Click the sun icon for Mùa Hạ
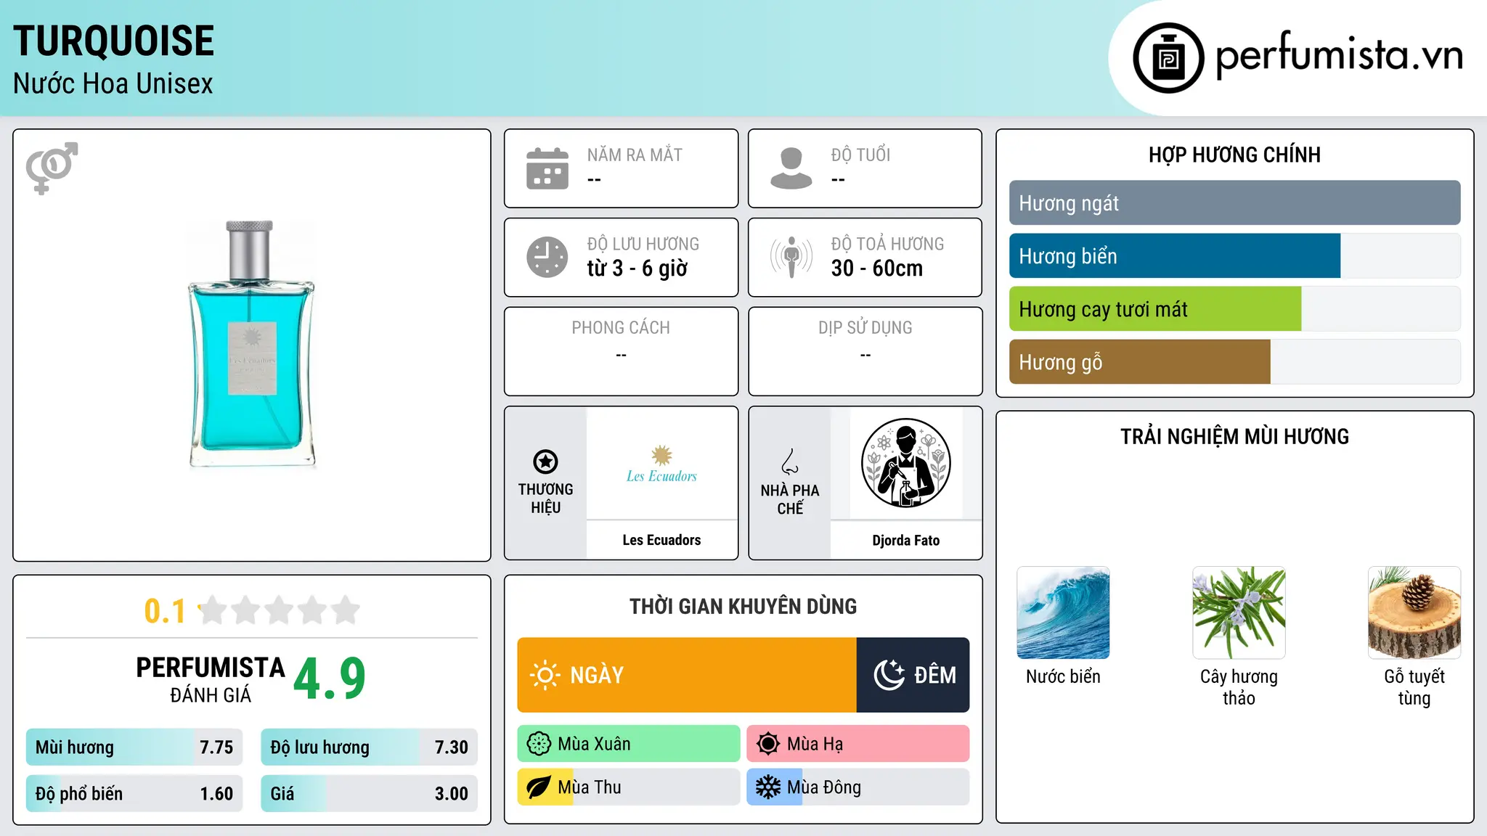This screenshot has height=836, width=1487. (x=768, y=744)
